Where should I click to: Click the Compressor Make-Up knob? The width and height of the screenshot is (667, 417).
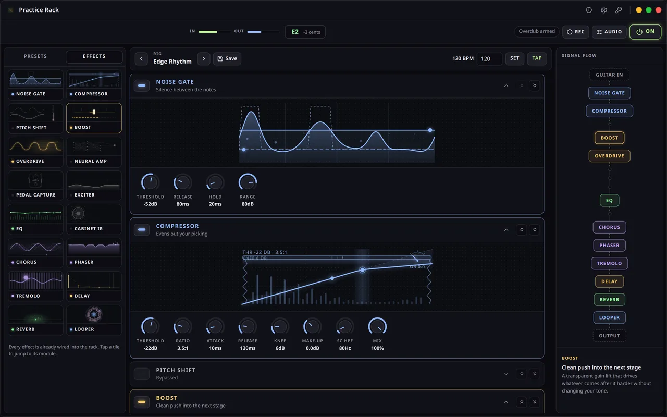(x=313, y=327)
